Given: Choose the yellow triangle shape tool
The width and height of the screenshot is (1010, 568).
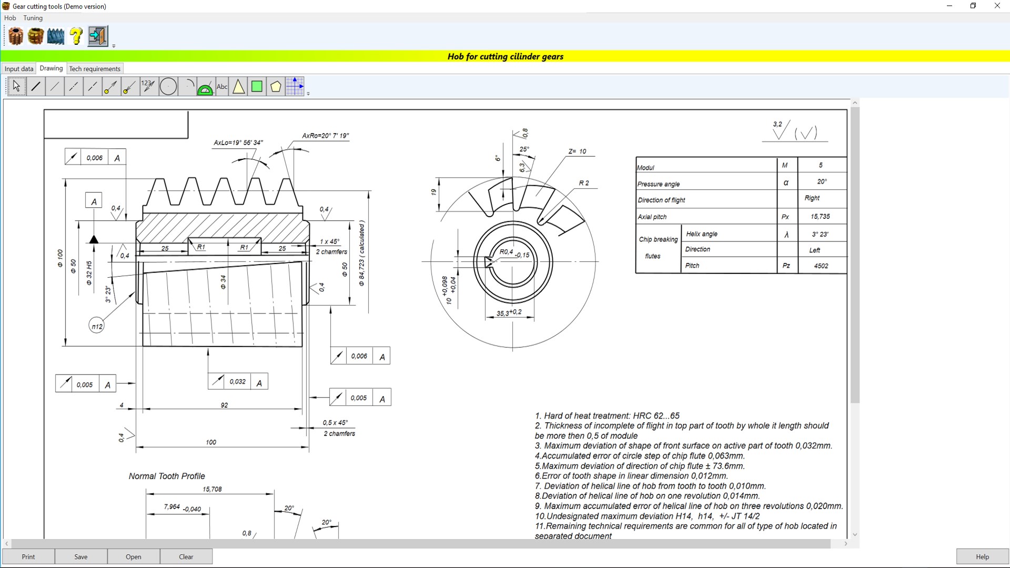Looking at the screenshot, I should pos(239,86).
